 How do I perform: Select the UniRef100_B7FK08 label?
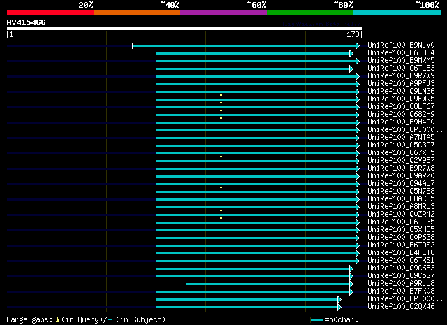[401, 291]
